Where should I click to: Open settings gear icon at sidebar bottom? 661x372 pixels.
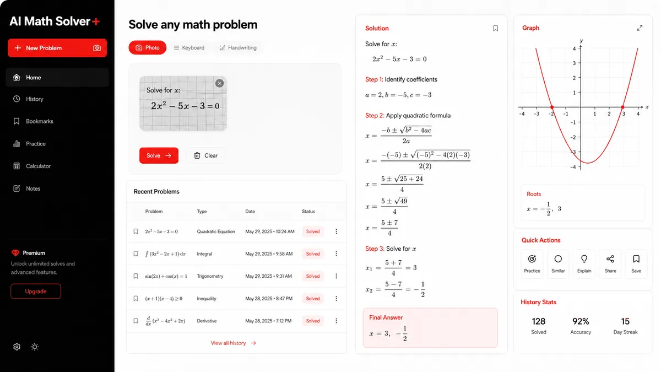17,347
